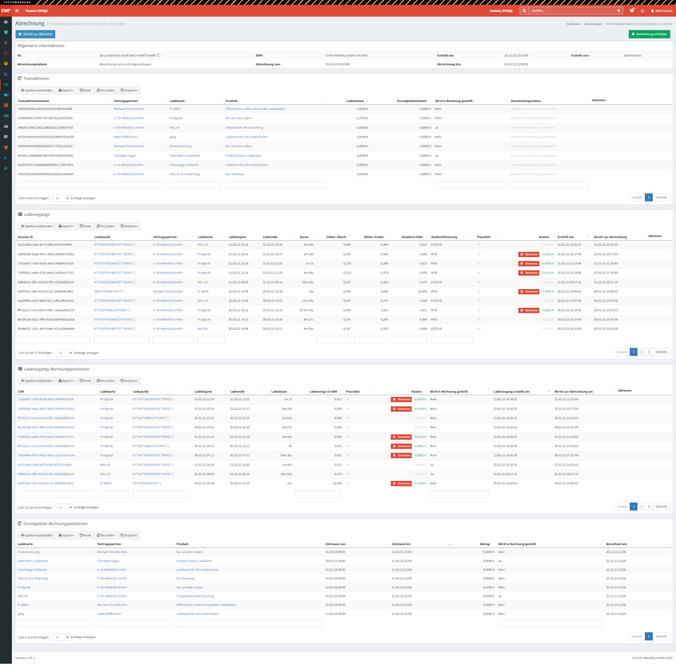The width and height of the screenshot is (676, 664).
Task: Open the notifications bell icon
Action: tap(642, 11)
